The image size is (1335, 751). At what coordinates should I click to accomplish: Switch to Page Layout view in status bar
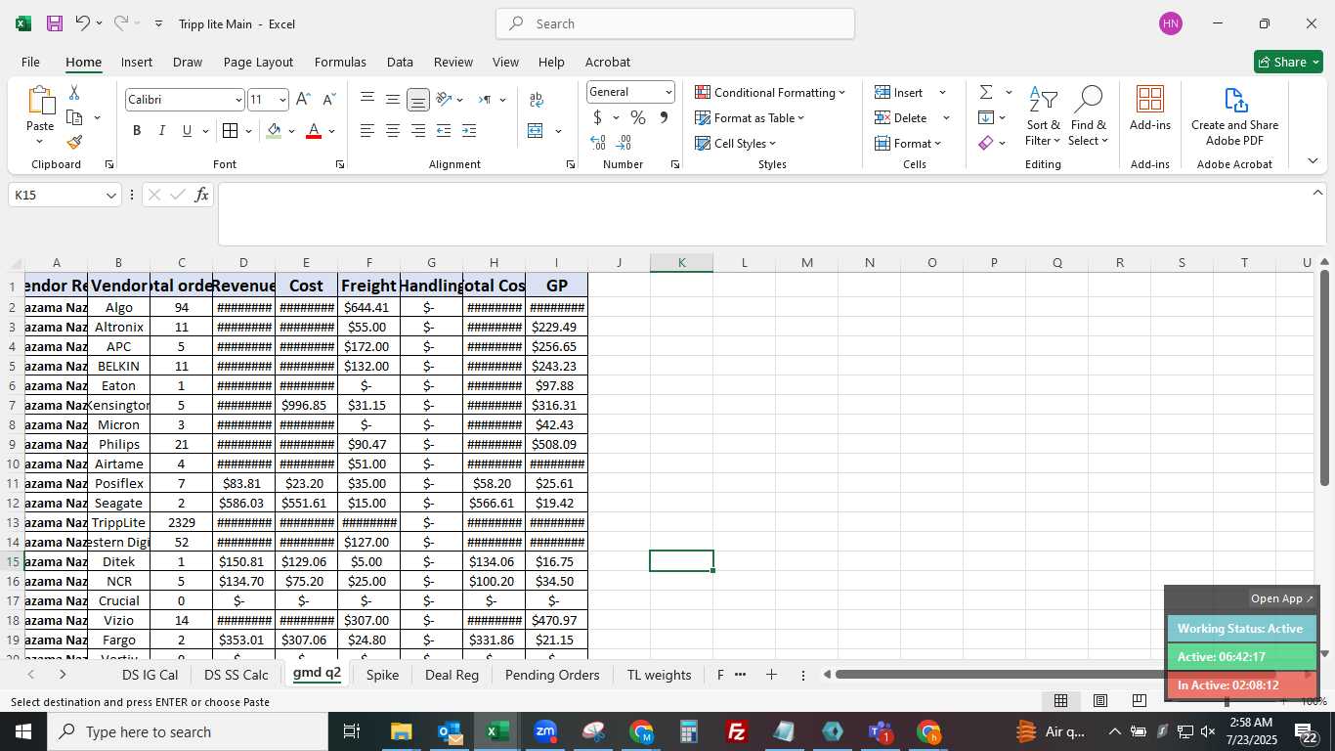(x=1099, y=700)
